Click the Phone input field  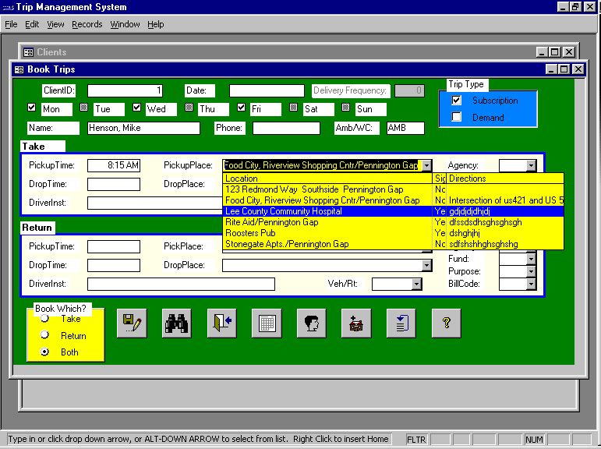tap(286, 128)
